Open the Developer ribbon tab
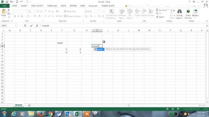Viewport: 209px width, 117px height. coord(93,6)
